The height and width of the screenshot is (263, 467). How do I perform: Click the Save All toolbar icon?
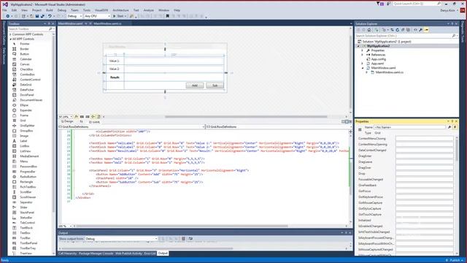(x=42, y=16)
